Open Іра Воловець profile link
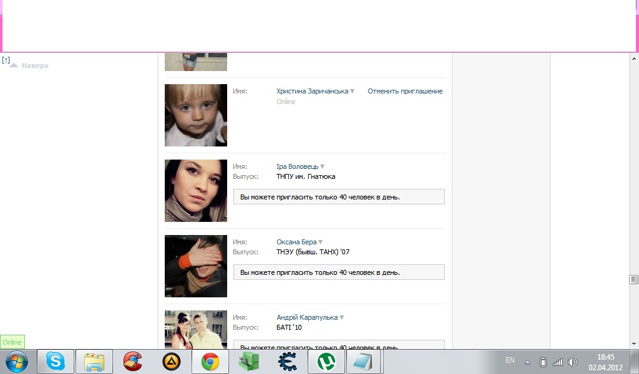The height and width of the screenshot is (374, 639). click(x=298, y=166)
